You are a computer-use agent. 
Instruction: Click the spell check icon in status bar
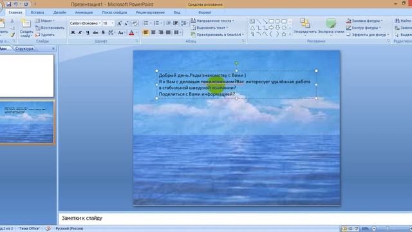[x=48, y=229]
